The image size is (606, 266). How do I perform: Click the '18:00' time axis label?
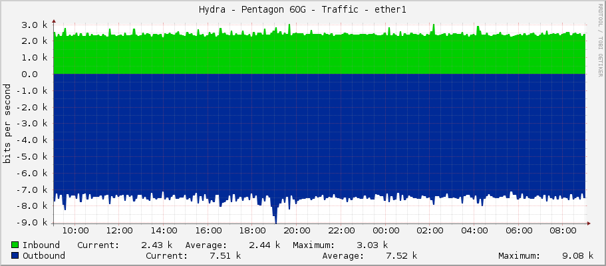252,231
